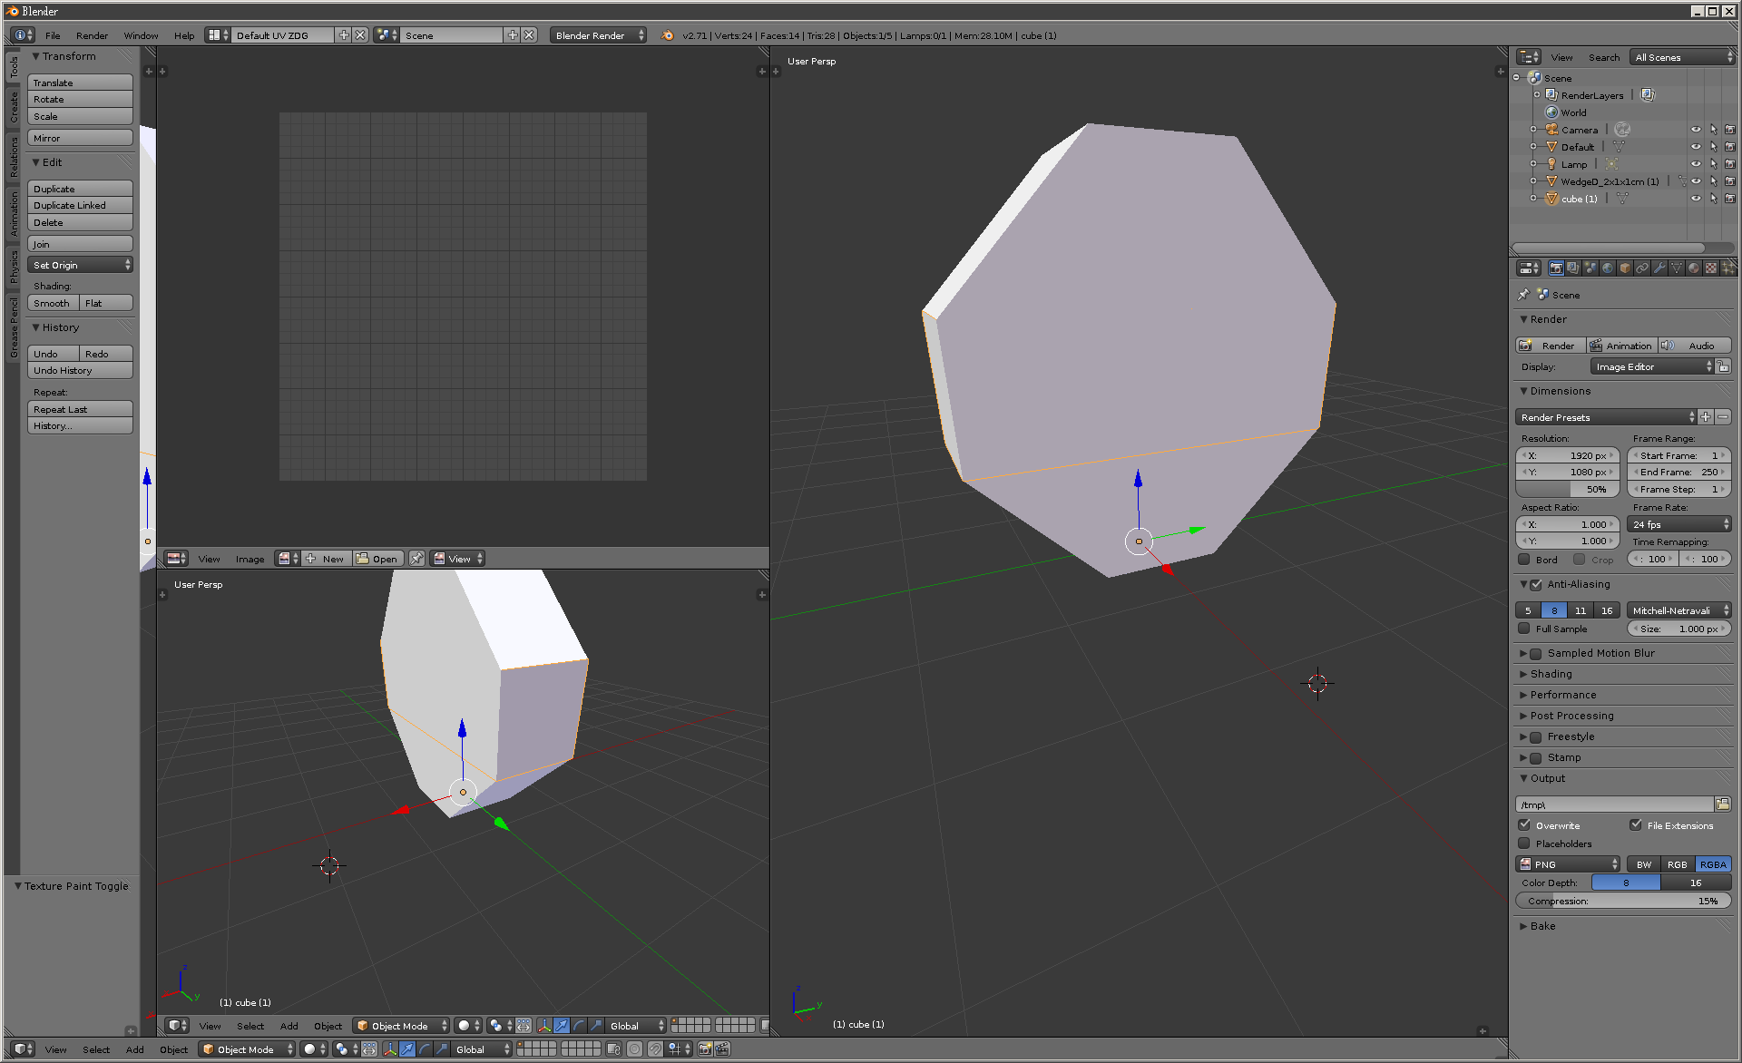Hide the Lamp object with eye icon

[1695, 164]
